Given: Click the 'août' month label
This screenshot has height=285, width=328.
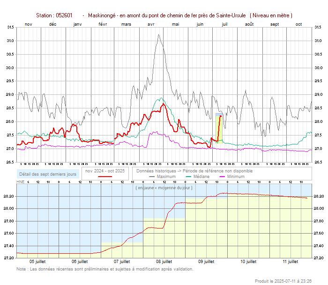Looking at the screenshot, I should (249, 24).
